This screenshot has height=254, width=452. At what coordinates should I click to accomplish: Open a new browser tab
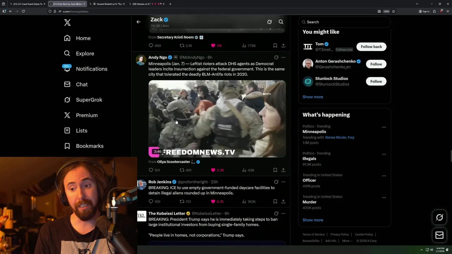coord(170,4)
